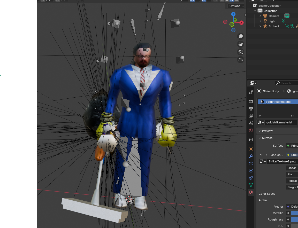
Task: Open the image browse dropdown beside StrikerTexture1.png
Action: (263, 161)
